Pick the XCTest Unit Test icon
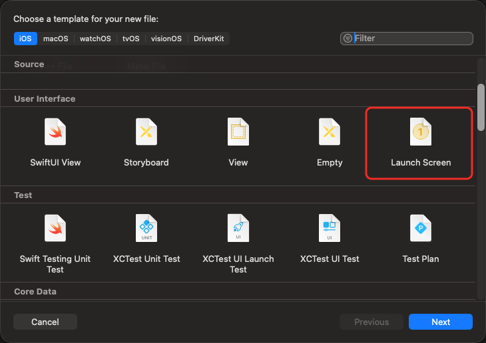This screenshot has height=343, width=486. coord(146,228)
